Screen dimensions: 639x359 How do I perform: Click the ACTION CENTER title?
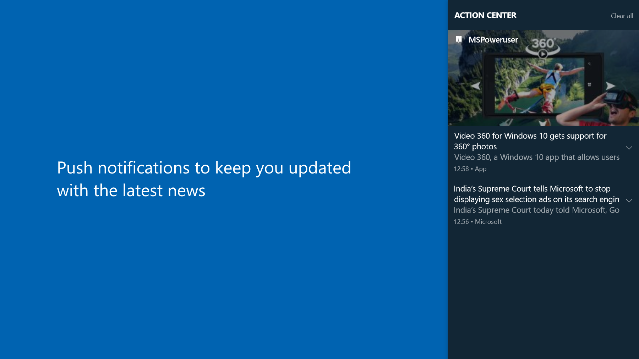coord(485,15)
